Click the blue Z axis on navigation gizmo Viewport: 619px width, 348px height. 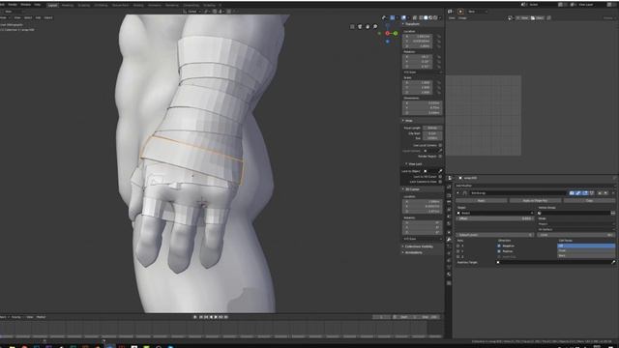(387, 42)
